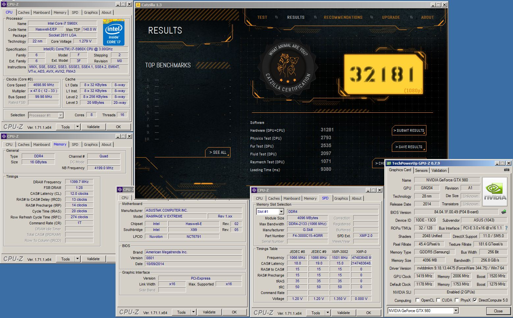The height and width of the screenshot is (318, 513).
Task: Click the GPU-Z screenshot camera icon
Action: 507,170
